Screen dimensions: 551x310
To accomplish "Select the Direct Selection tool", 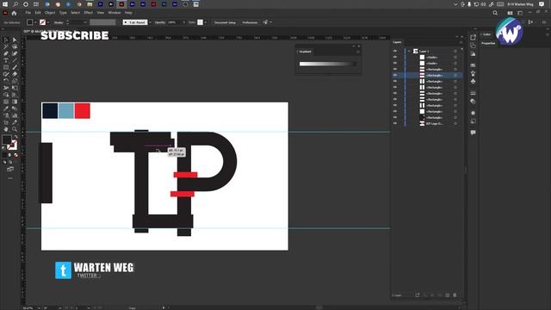I will (x=15, y=40).
